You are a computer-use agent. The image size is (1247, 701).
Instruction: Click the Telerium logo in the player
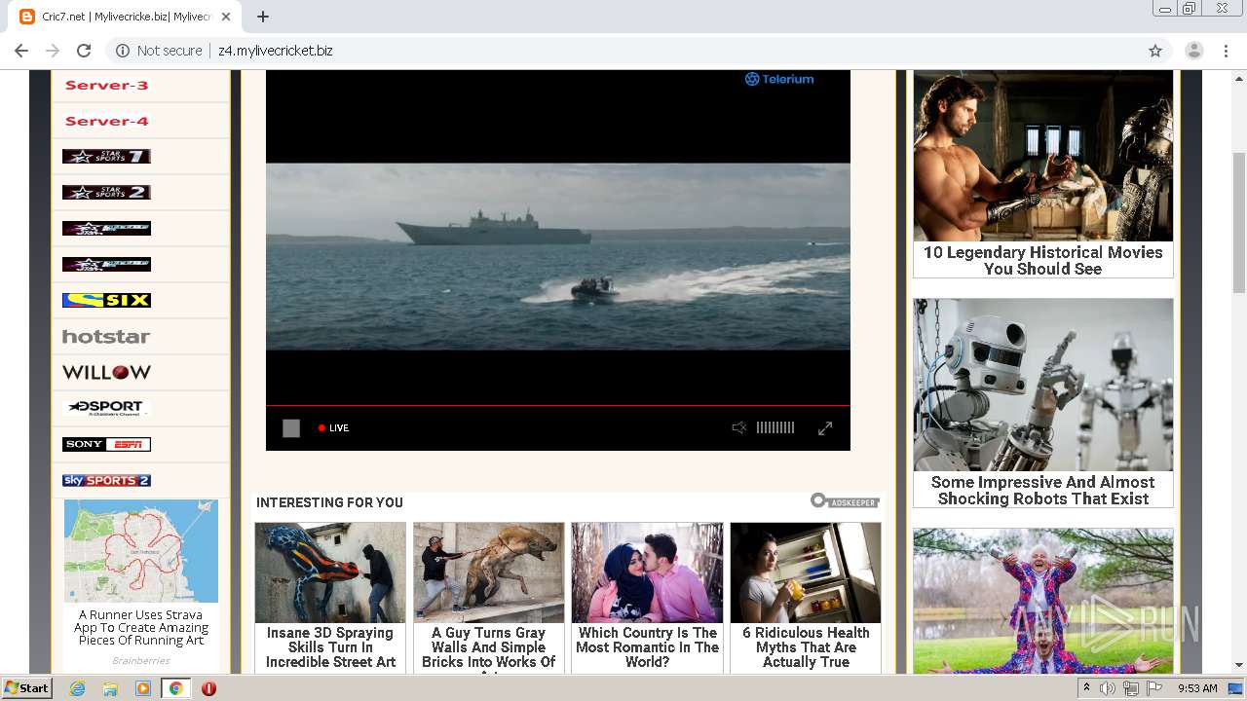click(x=779, y=80)
